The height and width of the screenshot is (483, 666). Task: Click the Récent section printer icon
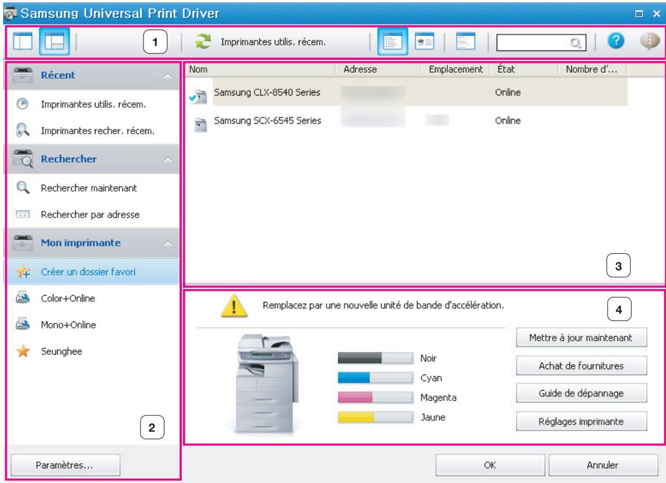[x=23, y=75]
